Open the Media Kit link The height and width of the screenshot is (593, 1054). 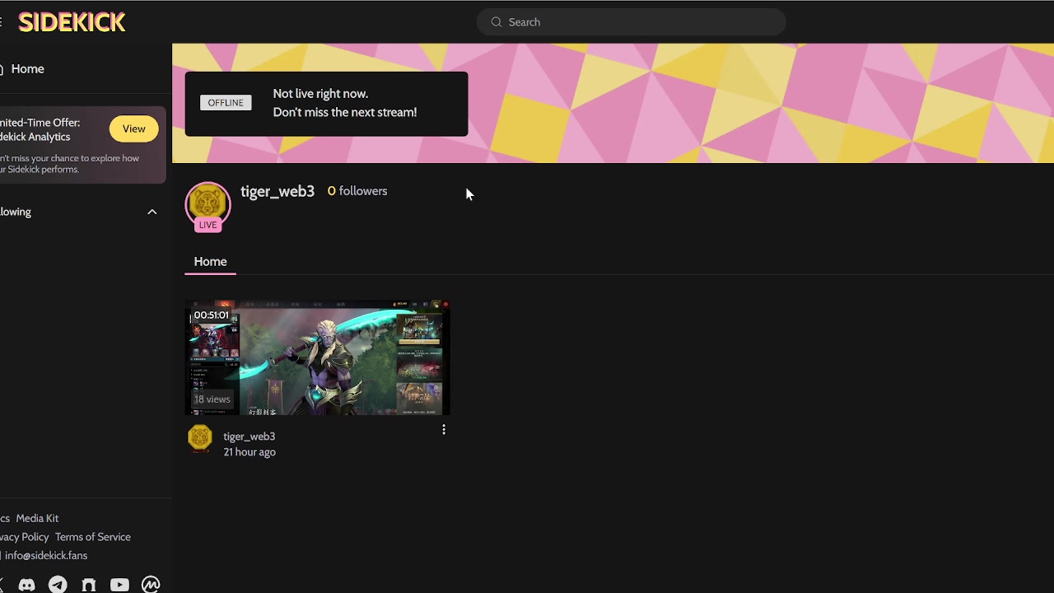click(x=37, y=518)
